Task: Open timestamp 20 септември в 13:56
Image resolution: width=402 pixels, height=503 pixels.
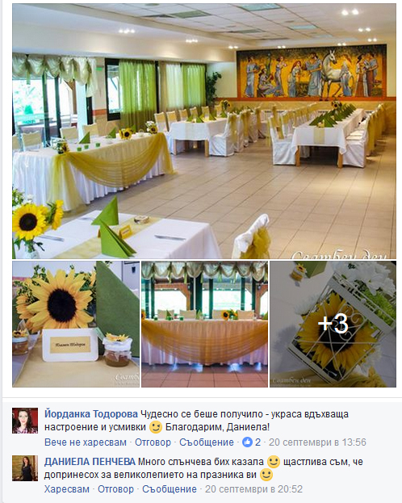Action: click(317, 442)
